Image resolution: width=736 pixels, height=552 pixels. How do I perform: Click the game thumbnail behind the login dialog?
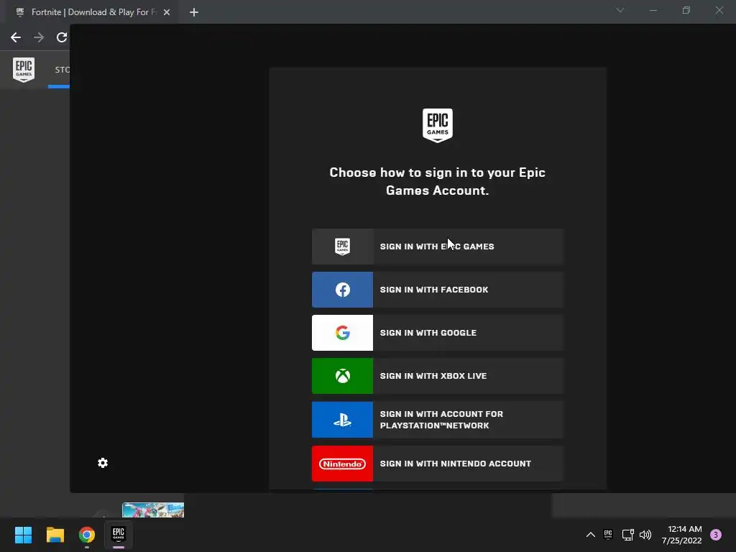(153, 510)
